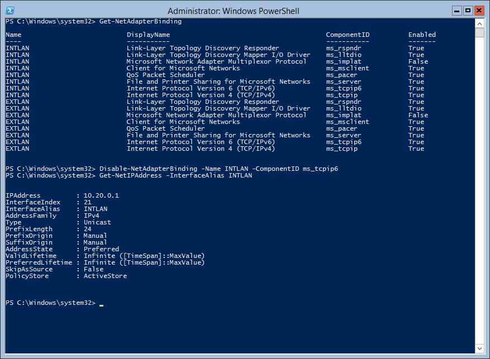Screen dimensions: 490x359
Task: Click the scrollbar down arrow
Action: (479, 348)
